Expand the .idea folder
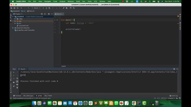 (15, 19)
